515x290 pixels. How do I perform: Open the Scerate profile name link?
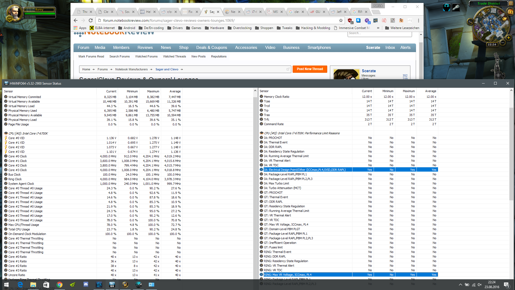pyautogui.click(x=369, y=71)
